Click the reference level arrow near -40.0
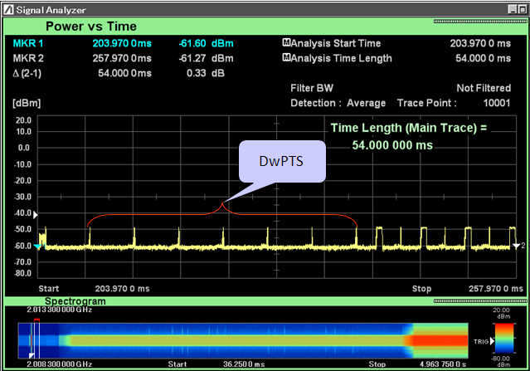Viewport: 530px width, 371px height. tap(36, 214)
